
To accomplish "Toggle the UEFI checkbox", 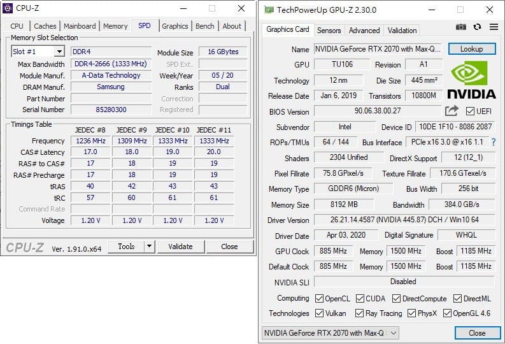I will 470,111.
